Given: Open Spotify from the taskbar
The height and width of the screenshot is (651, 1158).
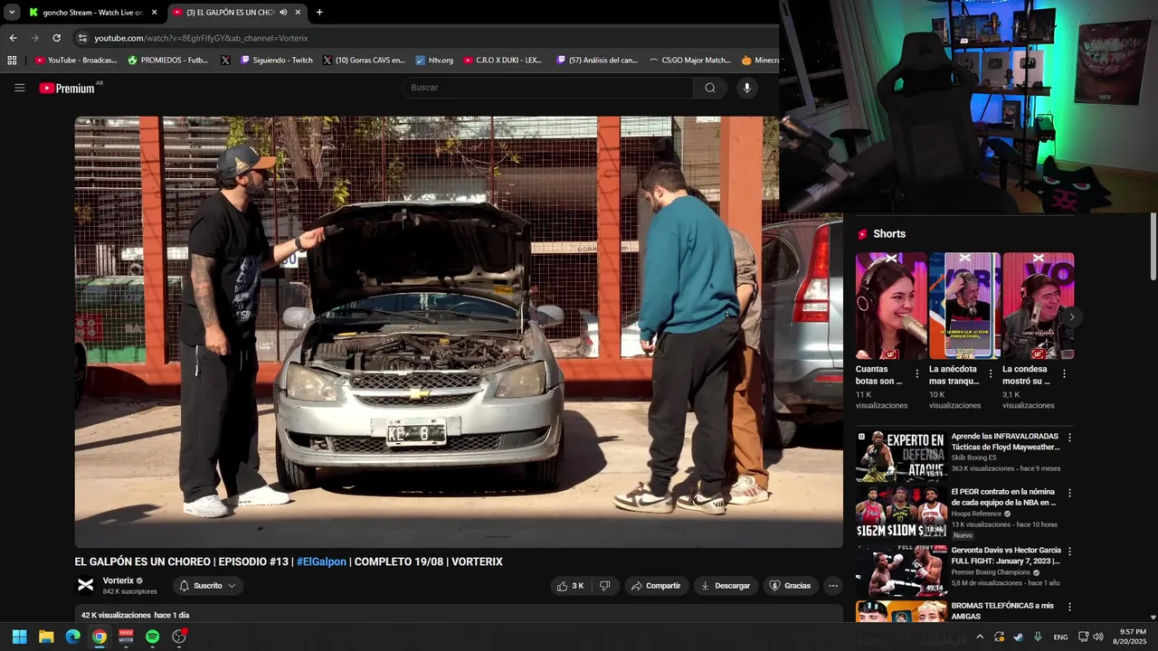Looking at the screenshot, I should 152,637.
